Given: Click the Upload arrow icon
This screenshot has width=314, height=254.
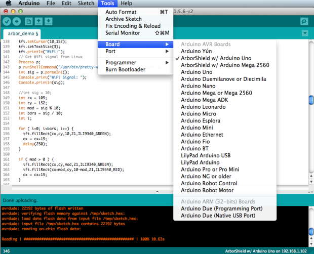Looking at the screenshot, I should pos(17,21).
